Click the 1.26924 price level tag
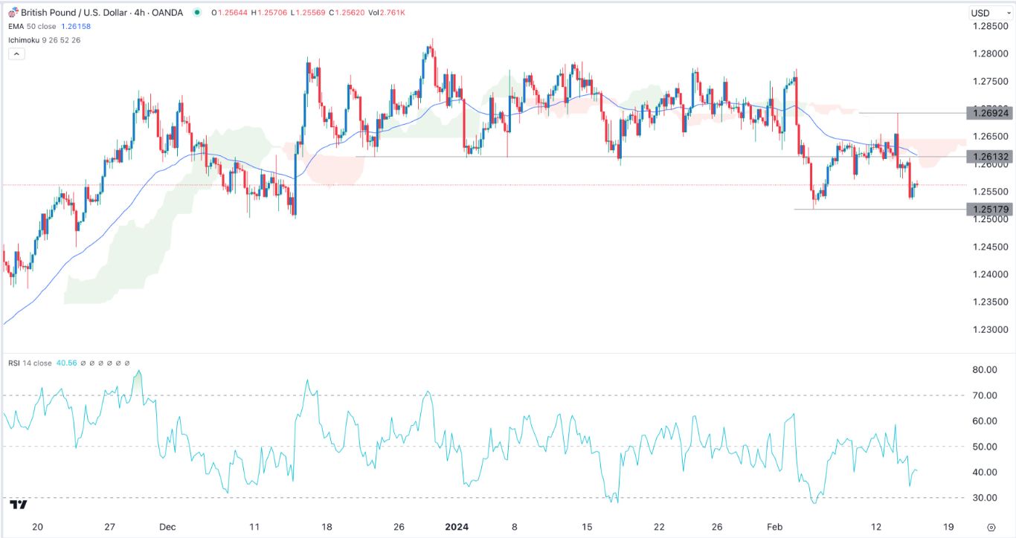Image resolution: width=1016 pixels, height=538 pixels. (x=990, y=113)
